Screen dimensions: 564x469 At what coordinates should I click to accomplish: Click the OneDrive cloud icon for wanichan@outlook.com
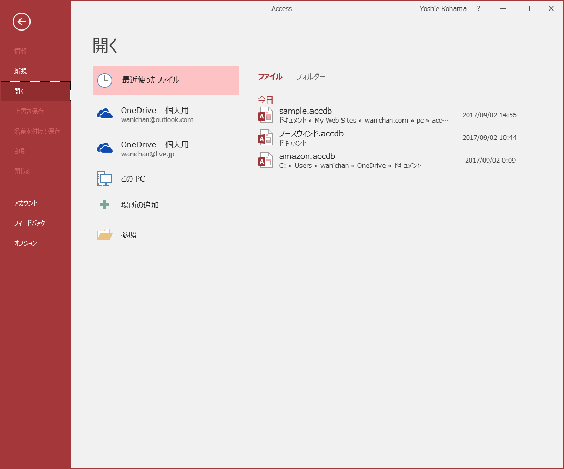(105, 114)
